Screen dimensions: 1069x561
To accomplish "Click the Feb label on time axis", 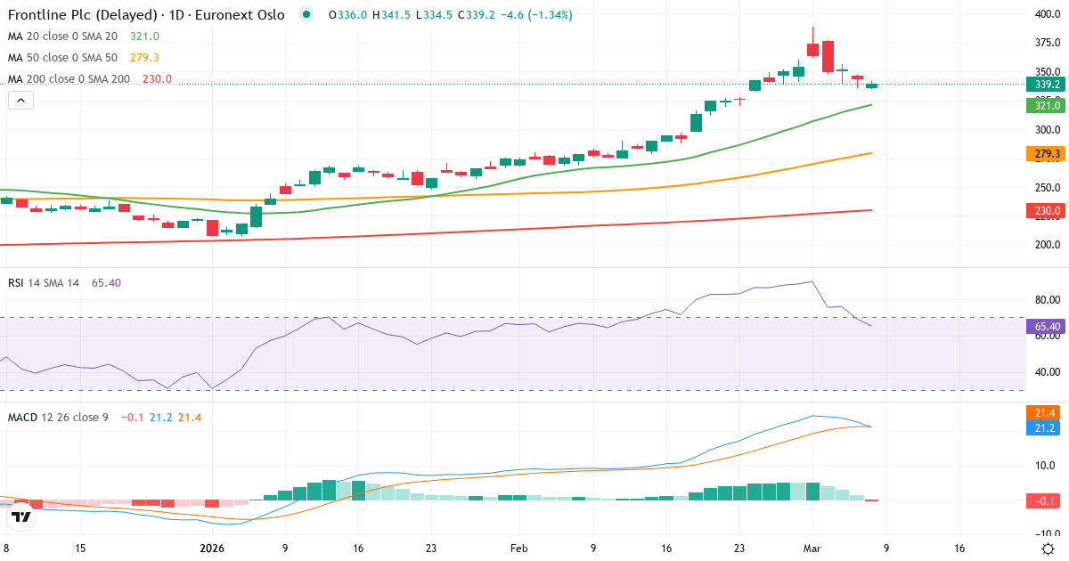I will (520, 549).
